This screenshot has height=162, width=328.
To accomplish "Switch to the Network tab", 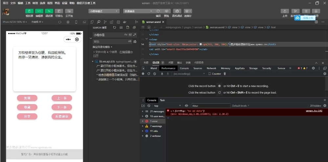I will coord(211,68).
